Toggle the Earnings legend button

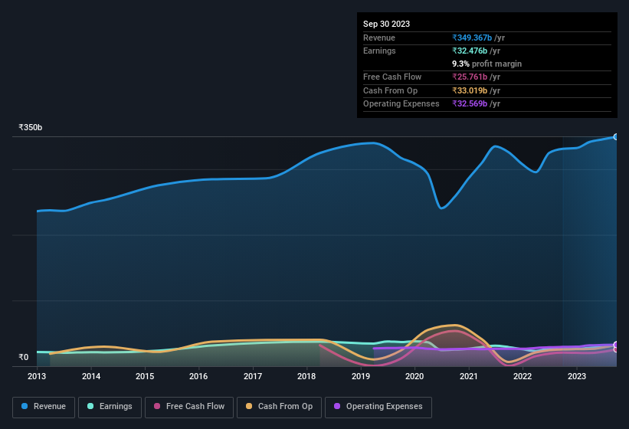pyautogui.click(x=110, y=407)
